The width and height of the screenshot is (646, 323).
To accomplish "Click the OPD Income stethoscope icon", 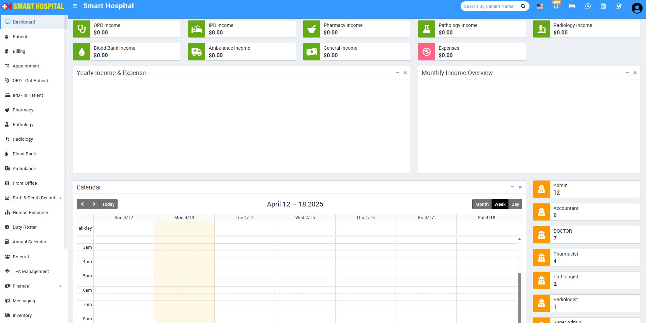I will pos(82,29).
